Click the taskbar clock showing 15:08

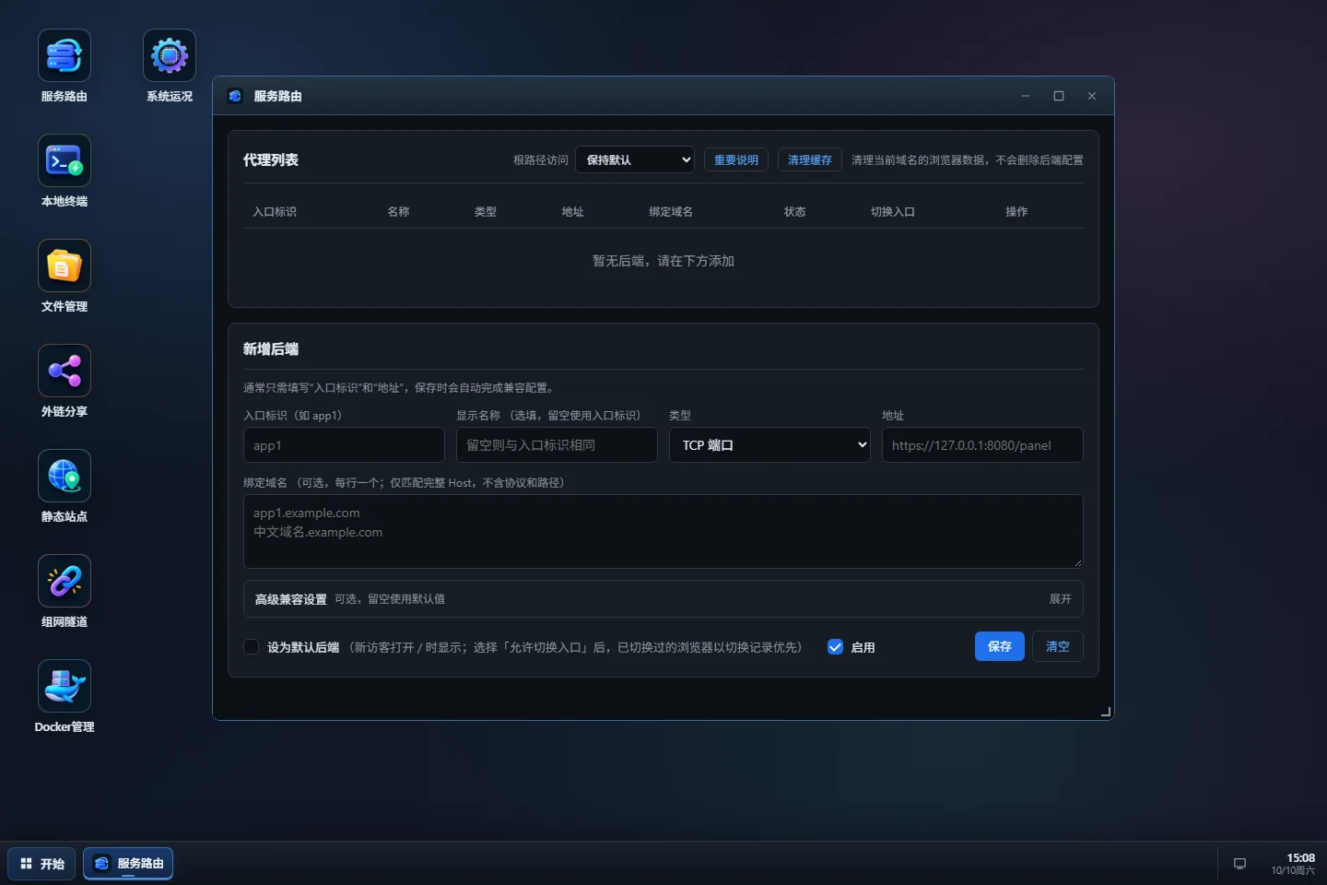coord(1293,864)
